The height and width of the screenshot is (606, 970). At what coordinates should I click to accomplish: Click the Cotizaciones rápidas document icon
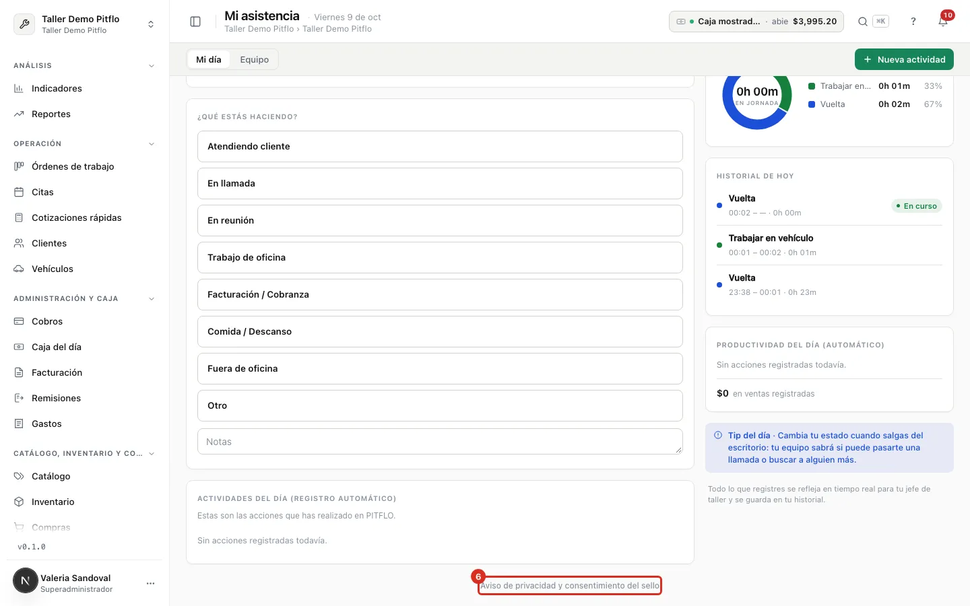[x=19, y=217]
